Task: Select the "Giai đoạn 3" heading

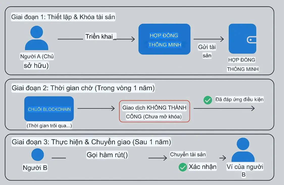Action: click(91, 142)
